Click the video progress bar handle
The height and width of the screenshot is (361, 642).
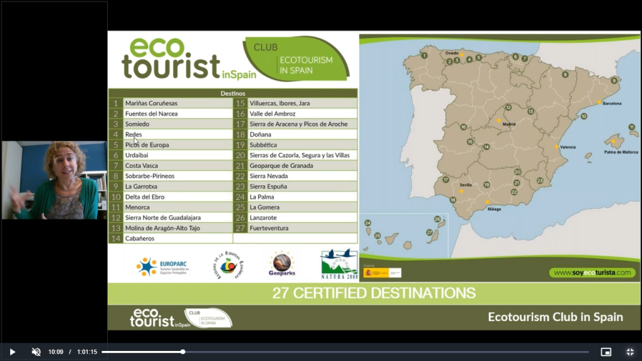click(183, 352)
